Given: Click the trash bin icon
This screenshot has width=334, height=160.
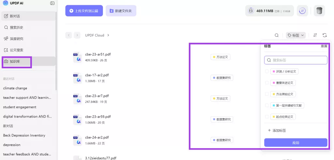Looking at the screenshot, I should click(x=319, y=11).
